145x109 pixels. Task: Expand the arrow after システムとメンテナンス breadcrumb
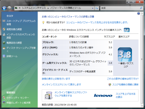tap(48, 8)
